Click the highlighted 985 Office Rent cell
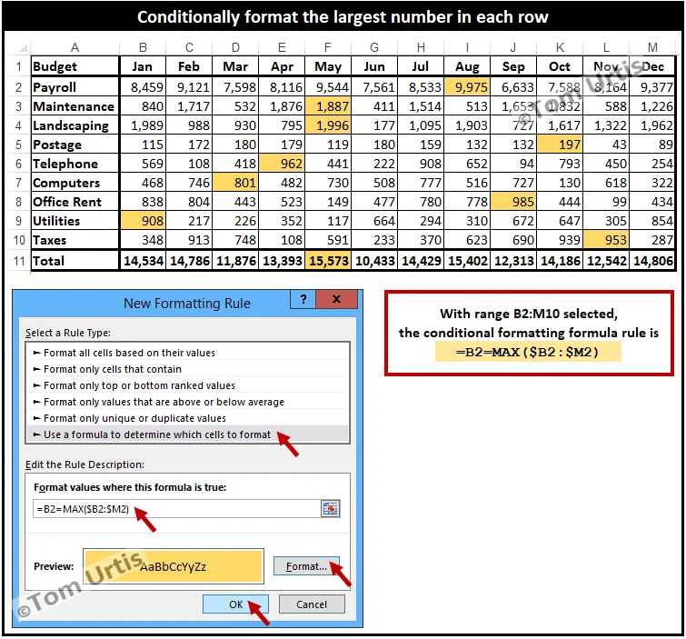 click(x=513, y=202)
